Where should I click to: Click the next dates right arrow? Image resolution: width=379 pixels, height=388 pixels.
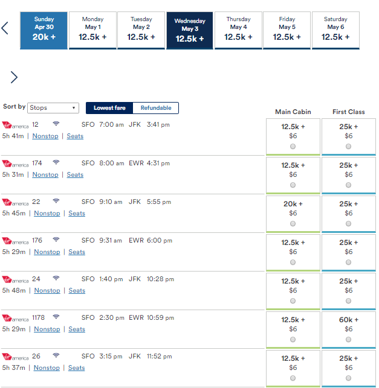pos(14,77)
